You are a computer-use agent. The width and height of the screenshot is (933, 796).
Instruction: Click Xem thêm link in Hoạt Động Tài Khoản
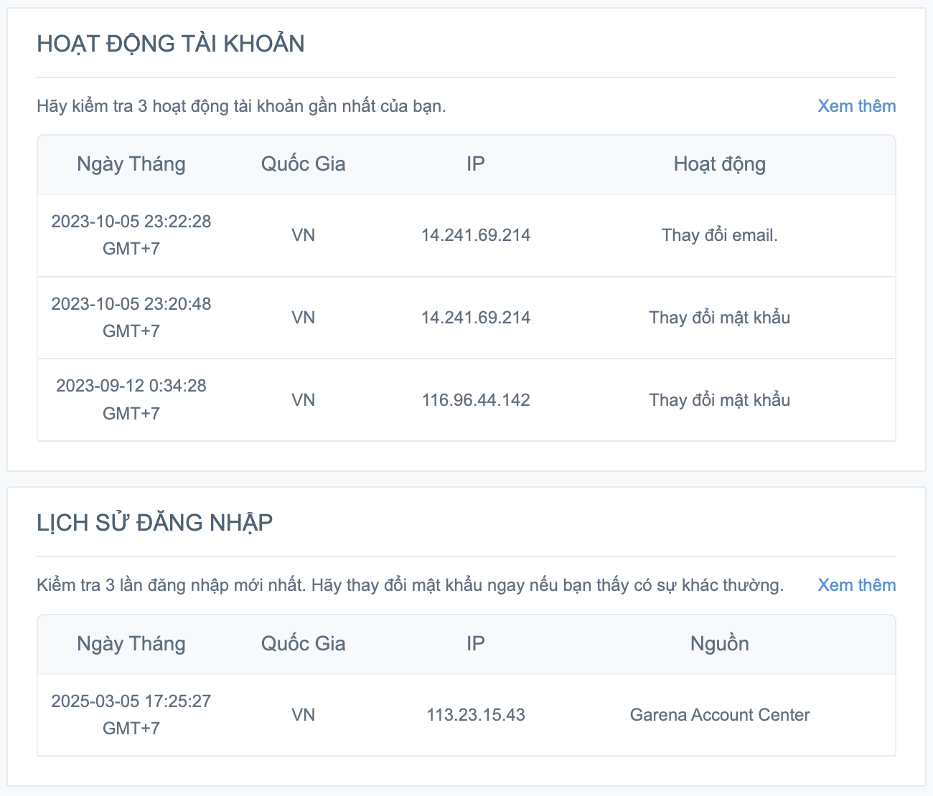(856, 106)
